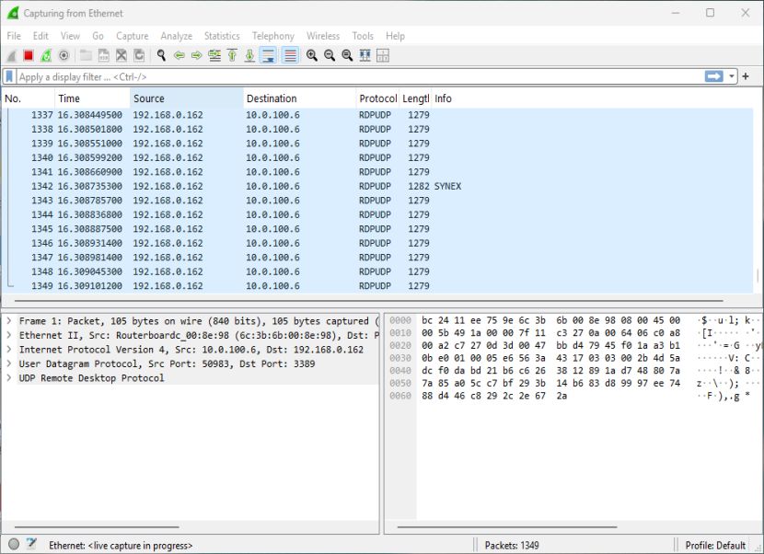Click the reload capture file icon
The width and height of the screenshot is (764, 554).
tap(139, 55)
